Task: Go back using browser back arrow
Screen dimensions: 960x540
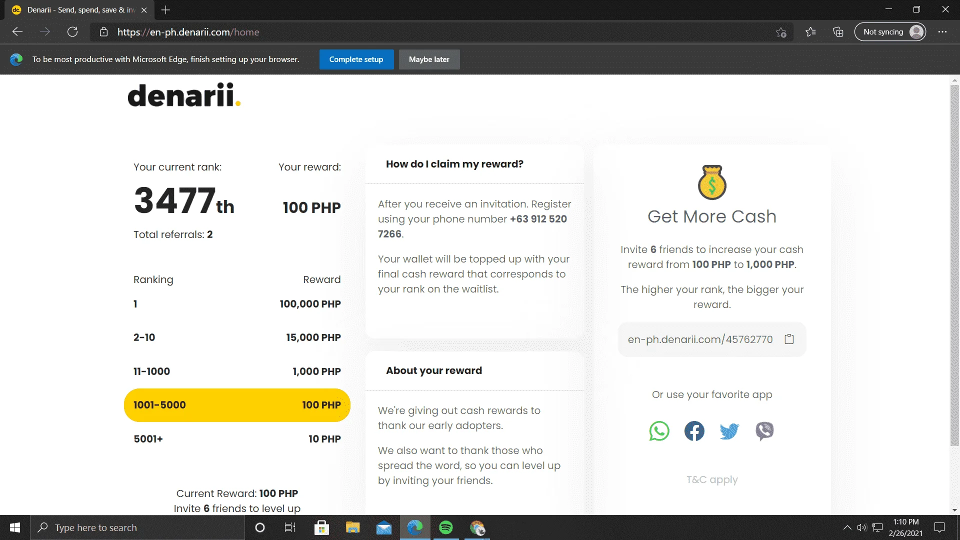Action: click(17, 32)
